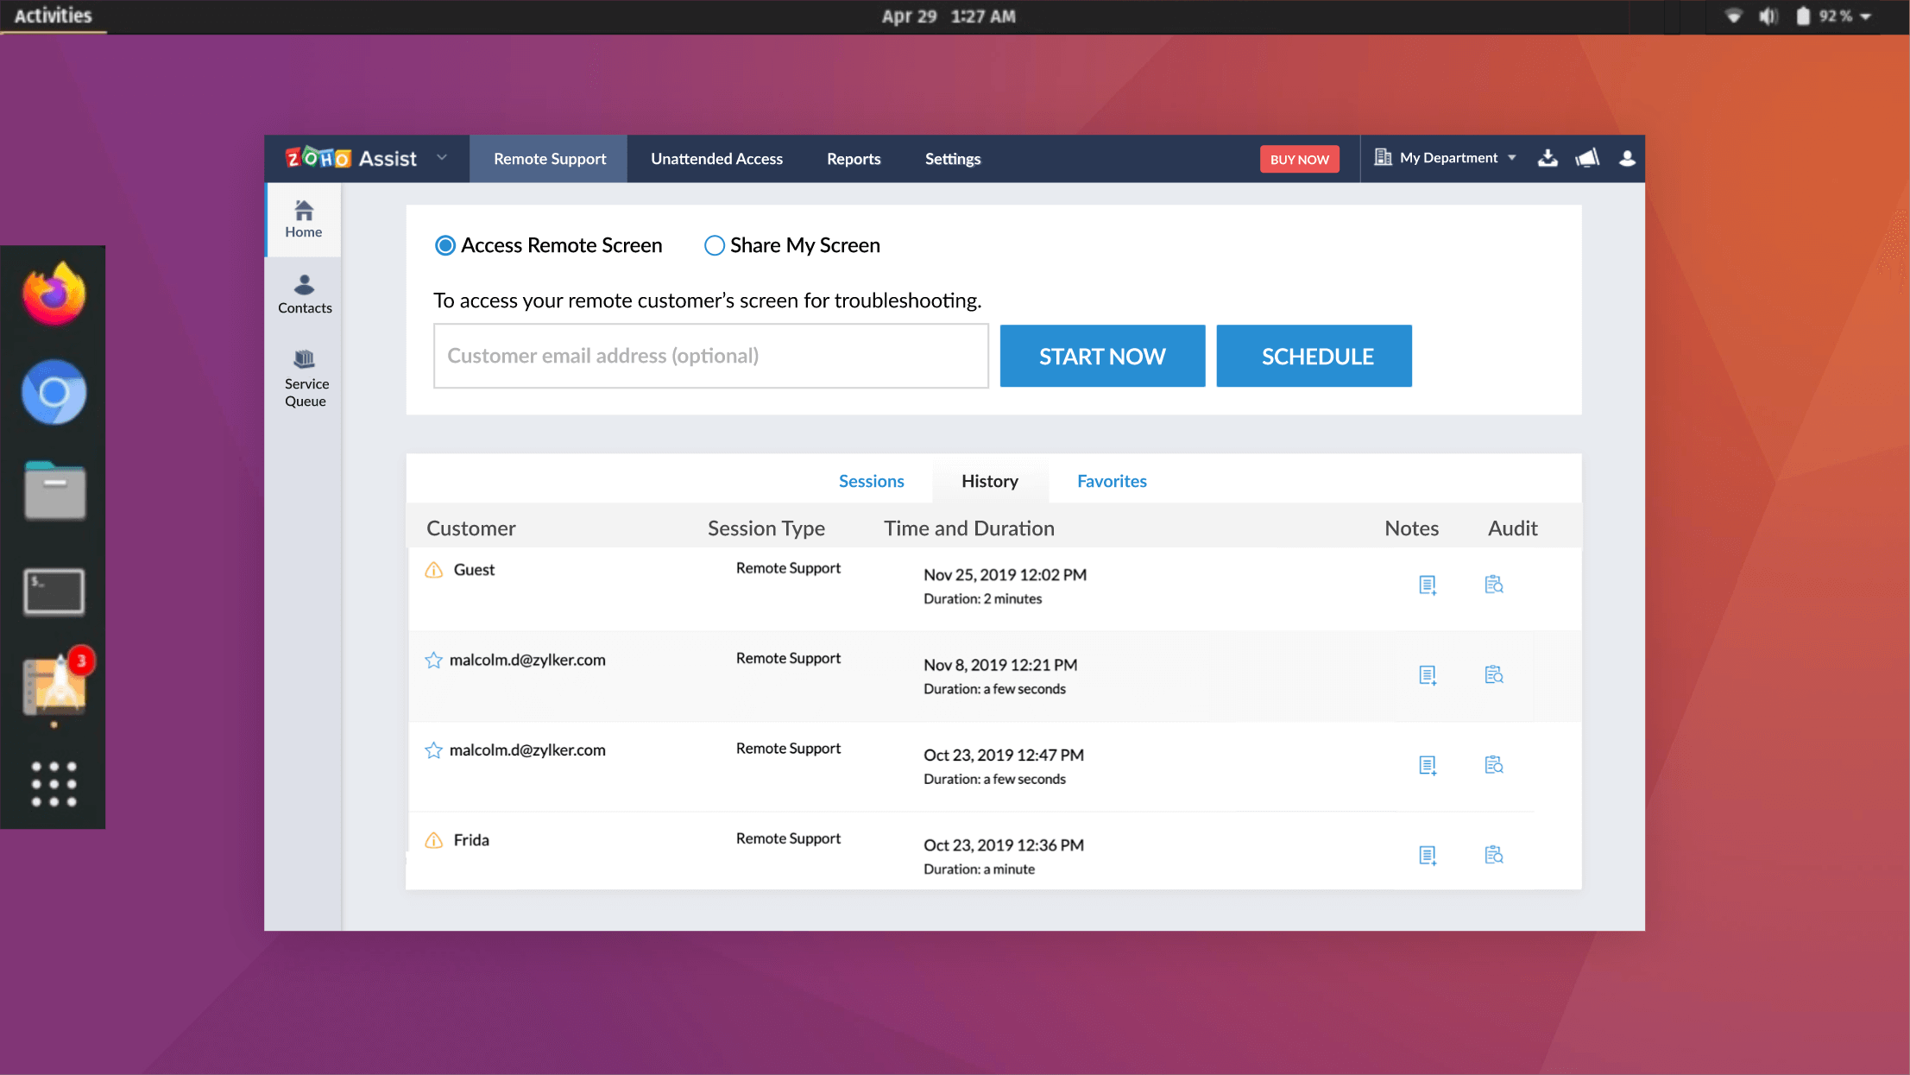Click the START NOW button
Screen dimensions: 1910x1075
point(1102,355)
